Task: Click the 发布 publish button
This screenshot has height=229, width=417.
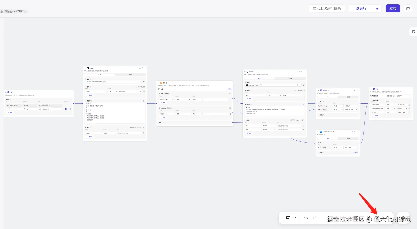Action: [393, 8]
